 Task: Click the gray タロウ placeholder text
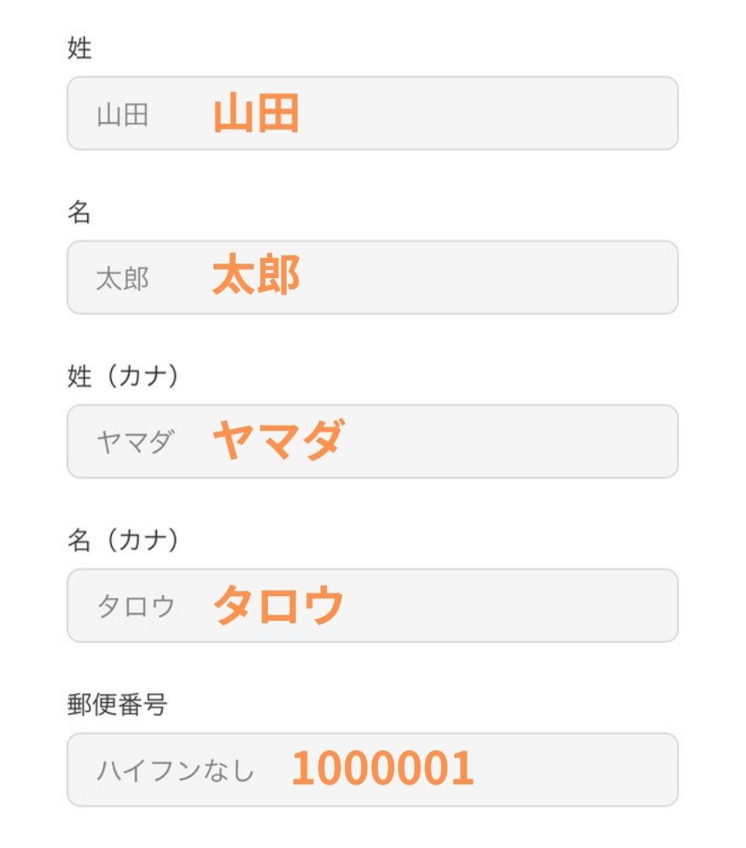point(136,606)
